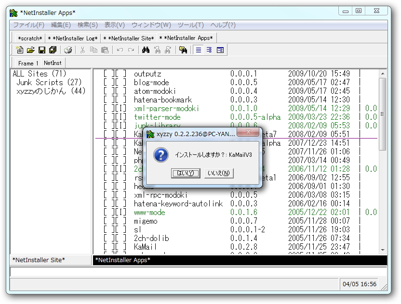Click the minibuffer input field
This screenshot has height=304, width=401.
[x=198, y=272]
